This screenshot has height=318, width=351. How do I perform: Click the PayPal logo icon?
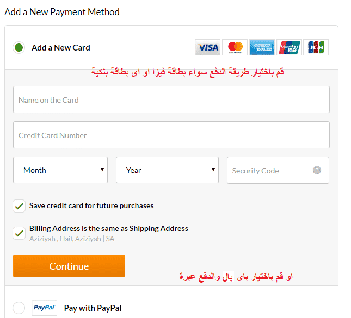44,308
